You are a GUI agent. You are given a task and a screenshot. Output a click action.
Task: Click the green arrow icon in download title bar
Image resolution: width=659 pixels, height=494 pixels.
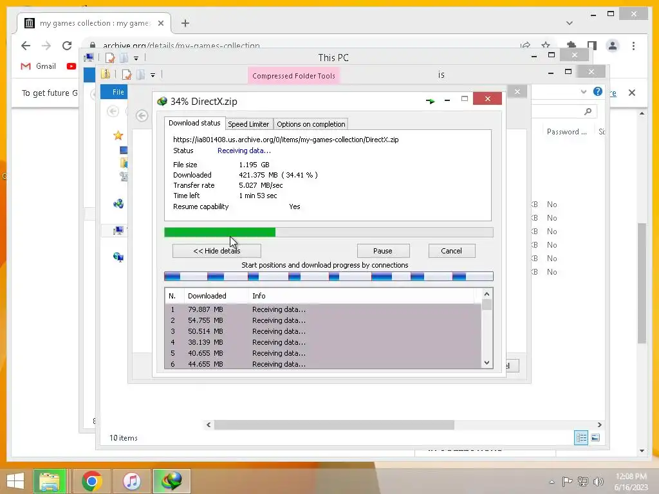pos(430,101)
